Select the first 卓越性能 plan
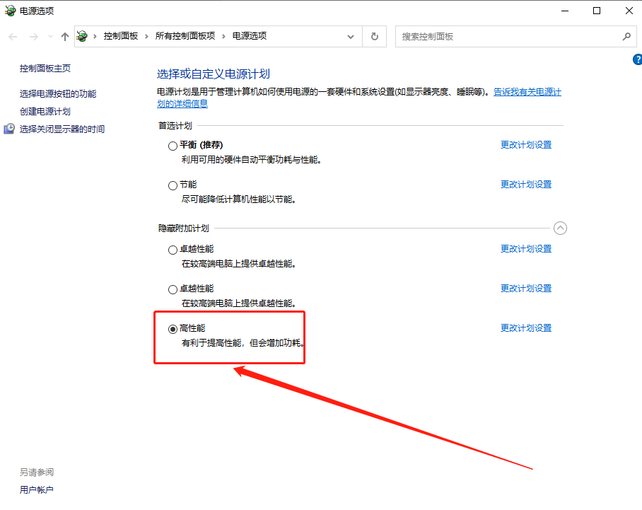The width and height of the screenshot is (642, 510). click(x=173, y=249)
